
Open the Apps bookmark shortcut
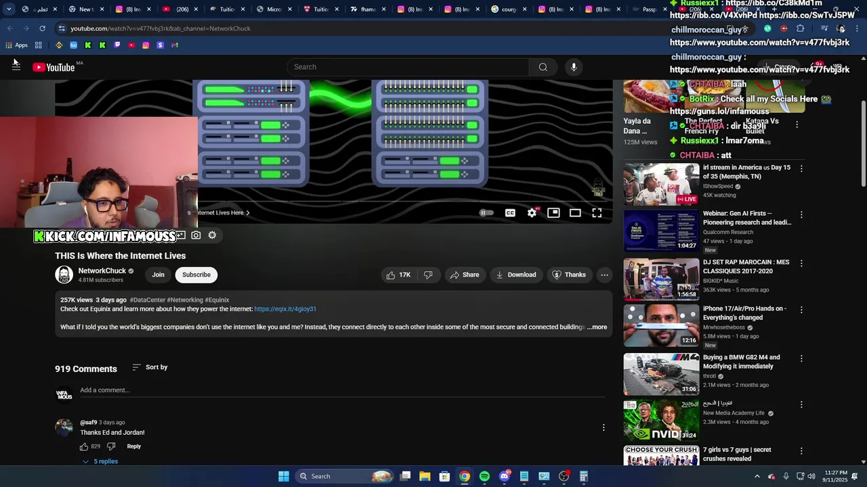[17, 45]
